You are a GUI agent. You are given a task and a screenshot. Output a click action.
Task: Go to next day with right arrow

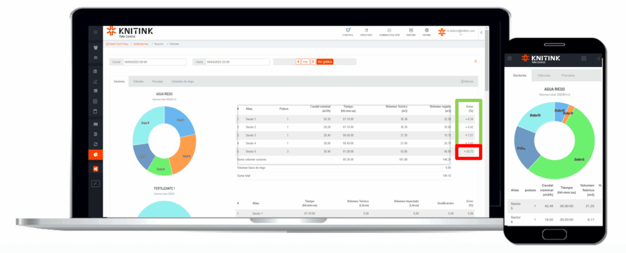click(313, 62)
